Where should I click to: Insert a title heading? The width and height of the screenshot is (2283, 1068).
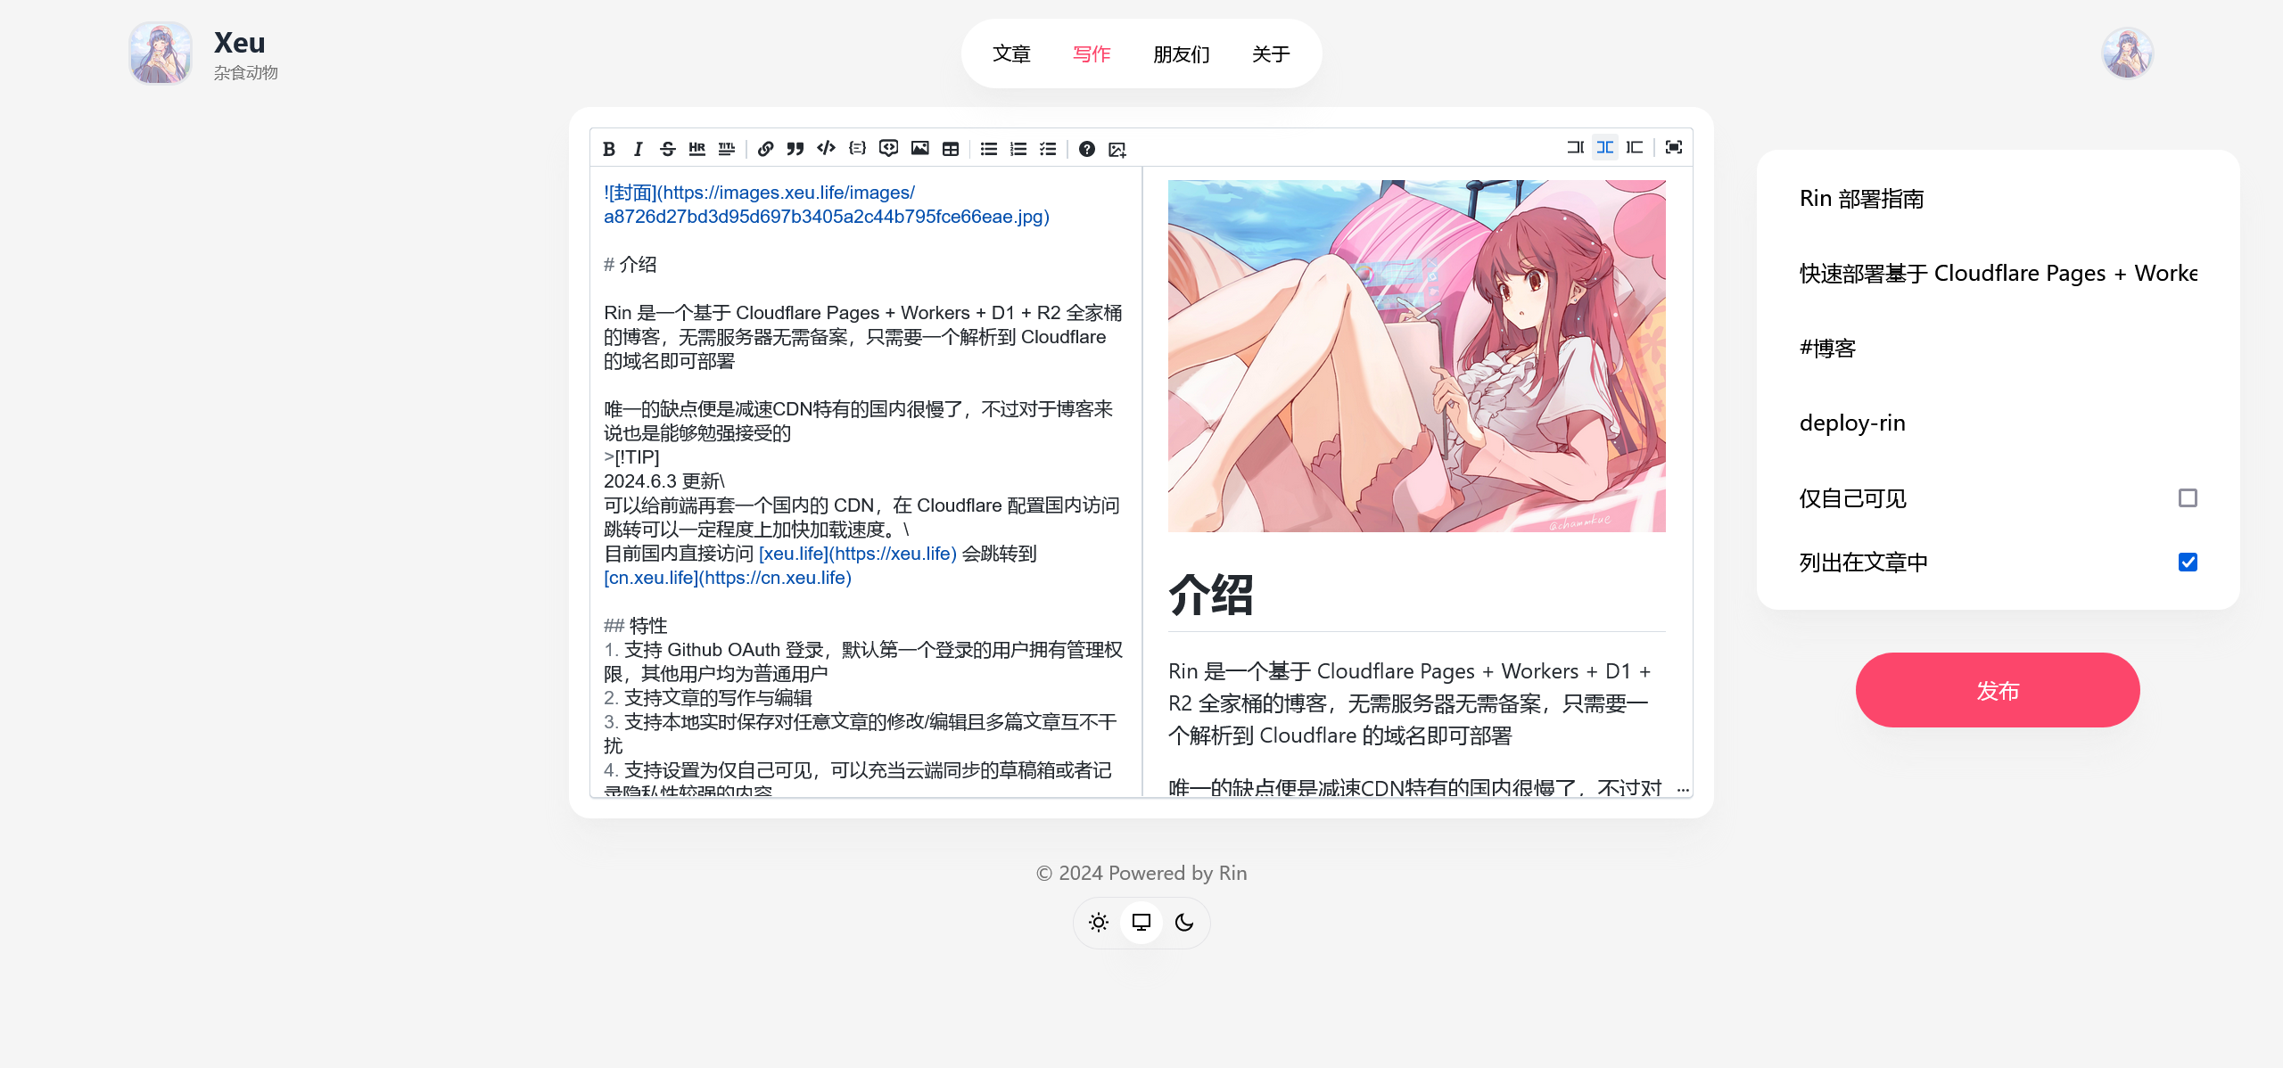click(727, 149)
